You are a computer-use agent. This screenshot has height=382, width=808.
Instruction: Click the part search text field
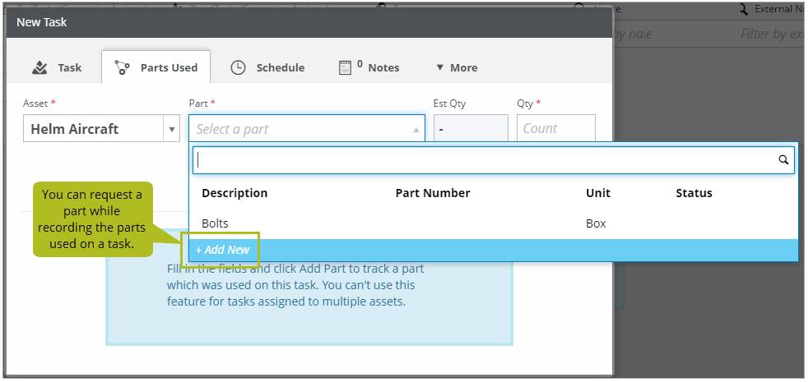[485, 160]
